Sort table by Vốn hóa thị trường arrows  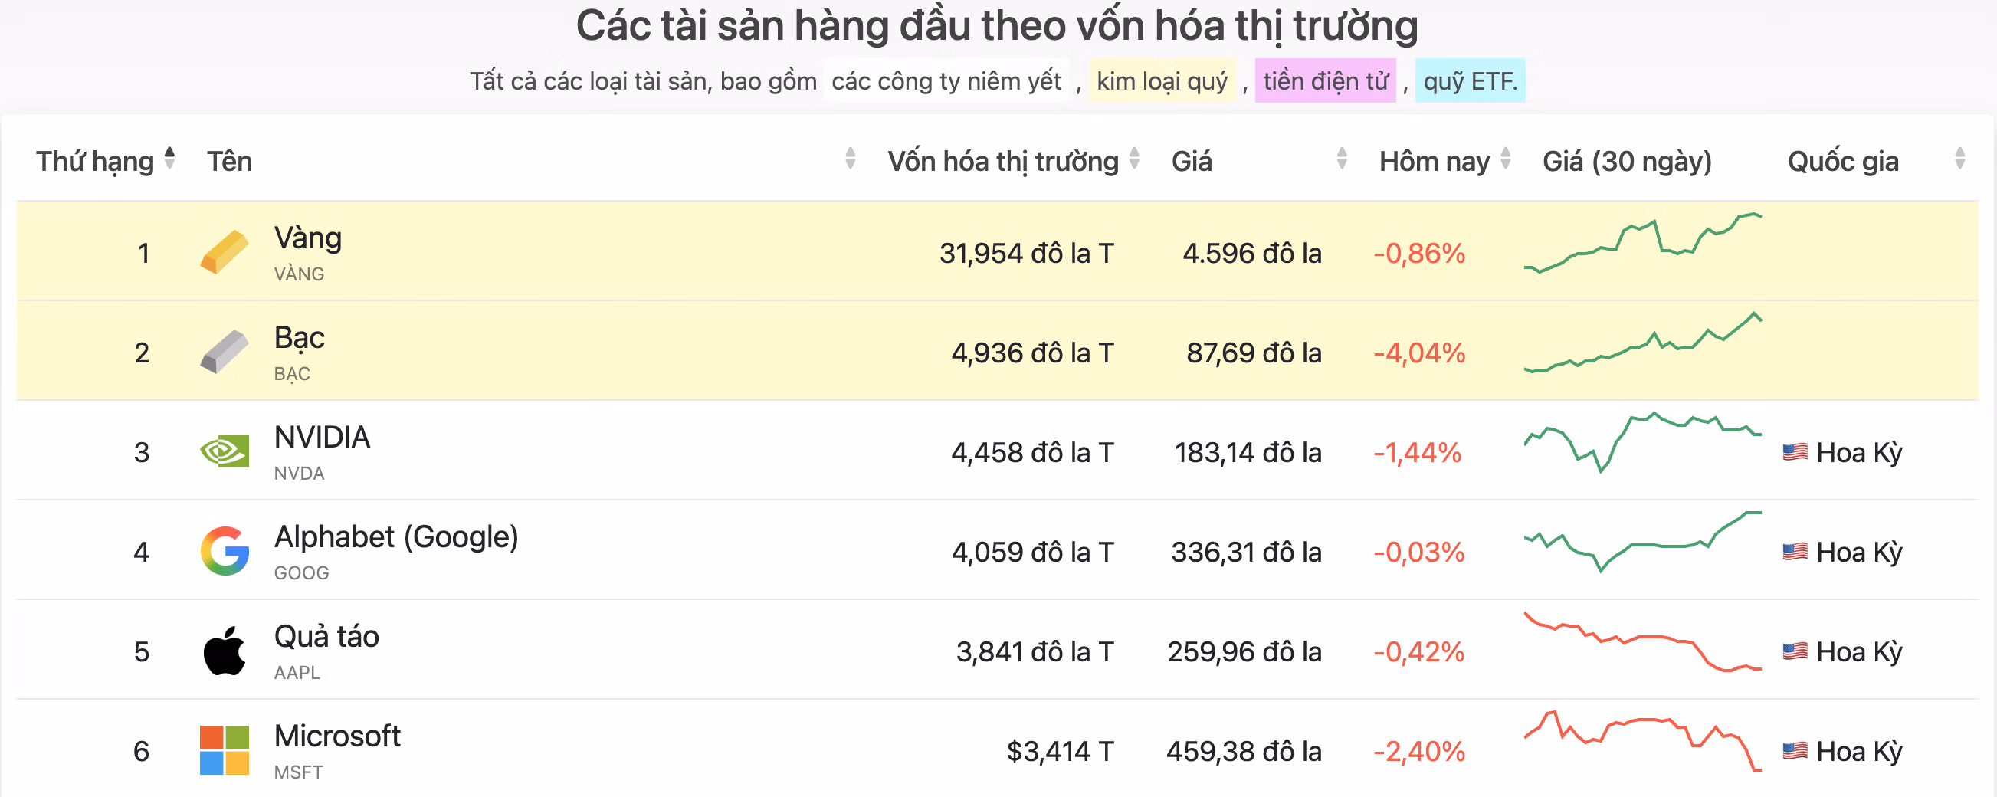coord(1134,159)
